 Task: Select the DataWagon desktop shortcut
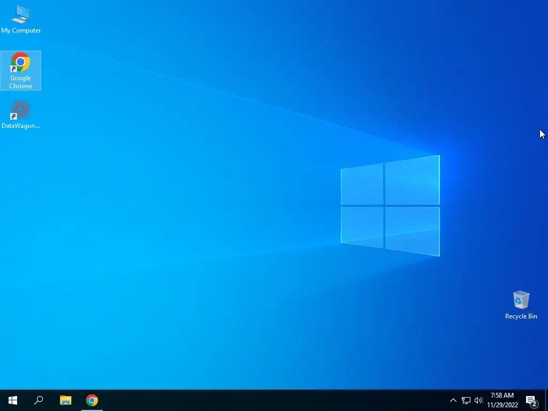(x=21, y=115)
